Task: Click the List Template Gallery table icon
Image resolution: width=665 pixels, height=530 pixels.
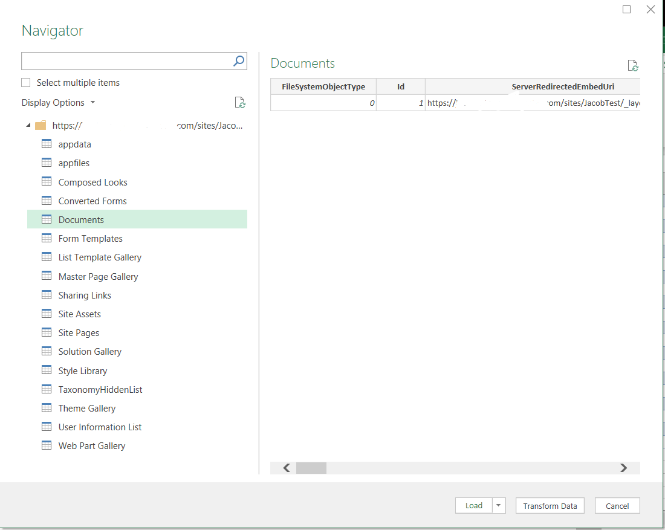Action: (x=47, y=257)
